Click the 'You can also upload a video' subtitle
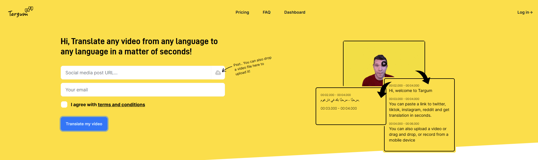 pos(419,134)
